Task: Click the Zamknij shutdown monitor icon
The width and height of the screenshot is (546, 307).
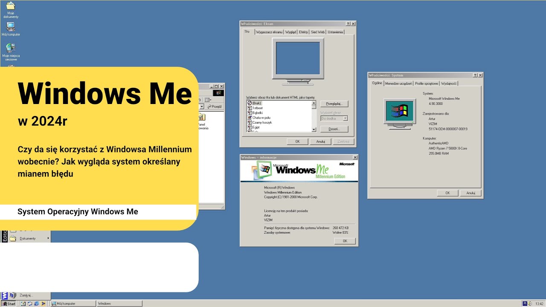Action: (x=13, y=295)
